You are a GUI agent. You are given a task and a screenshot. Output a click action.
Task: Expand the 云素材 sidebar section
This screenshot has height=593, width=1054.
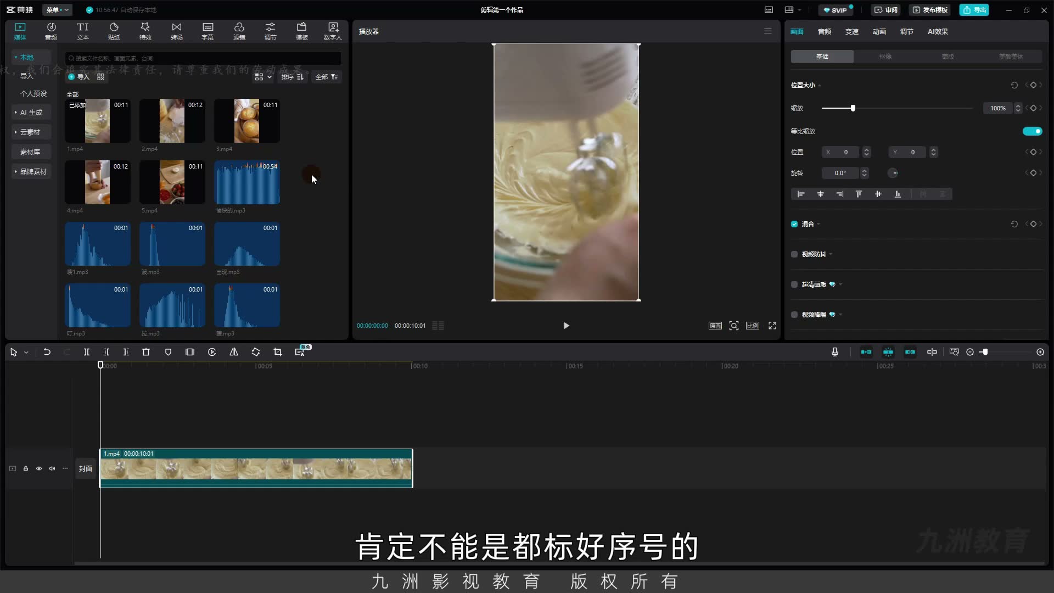coord(31,132)
